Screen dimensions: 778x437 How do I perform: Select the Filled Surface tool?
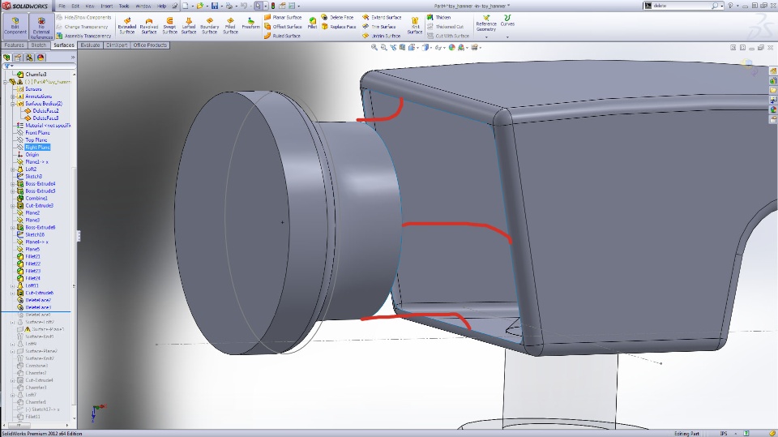click(x=230, y=26)
